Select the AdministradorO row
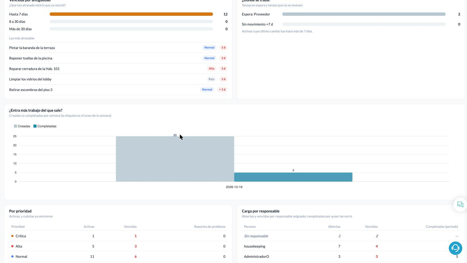 [351, 257]
